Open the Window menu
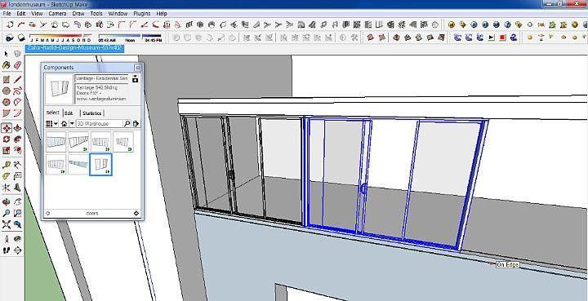The width and height of the screenshot is (588, 301). (x=118, y=14)
